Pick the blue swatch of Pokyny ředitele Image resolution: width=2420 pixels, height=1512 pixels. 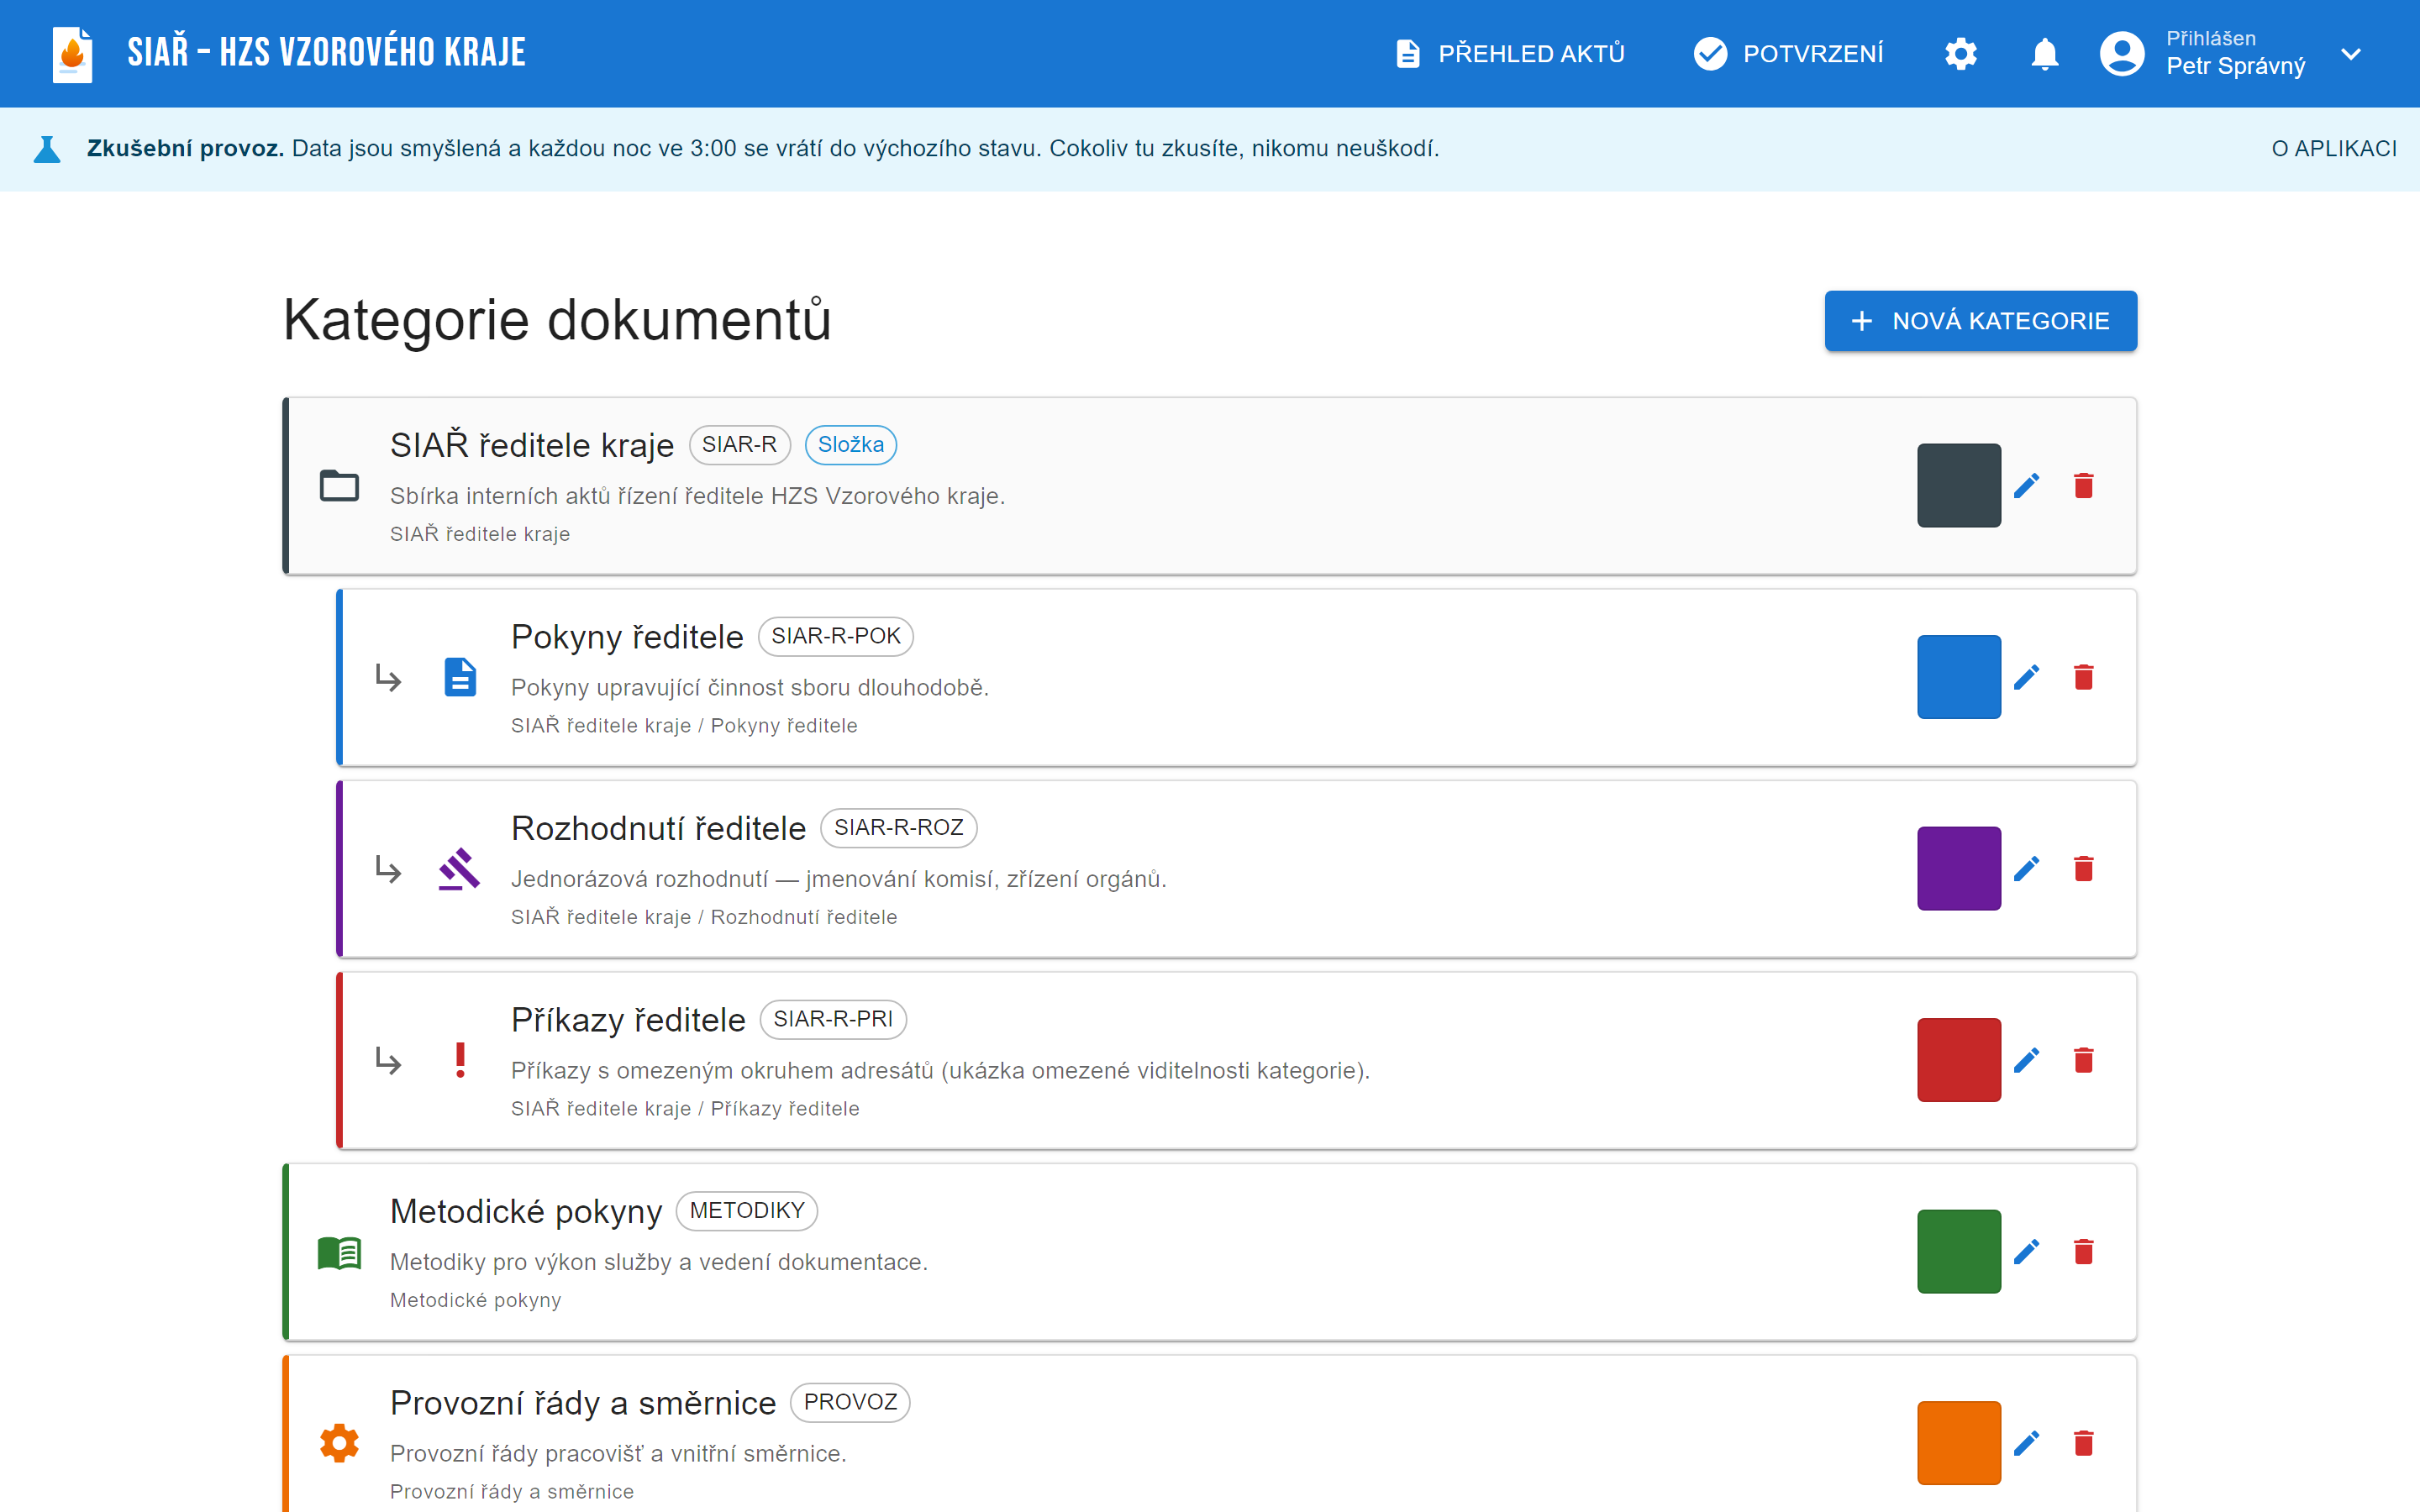[x=1958, y=677]
